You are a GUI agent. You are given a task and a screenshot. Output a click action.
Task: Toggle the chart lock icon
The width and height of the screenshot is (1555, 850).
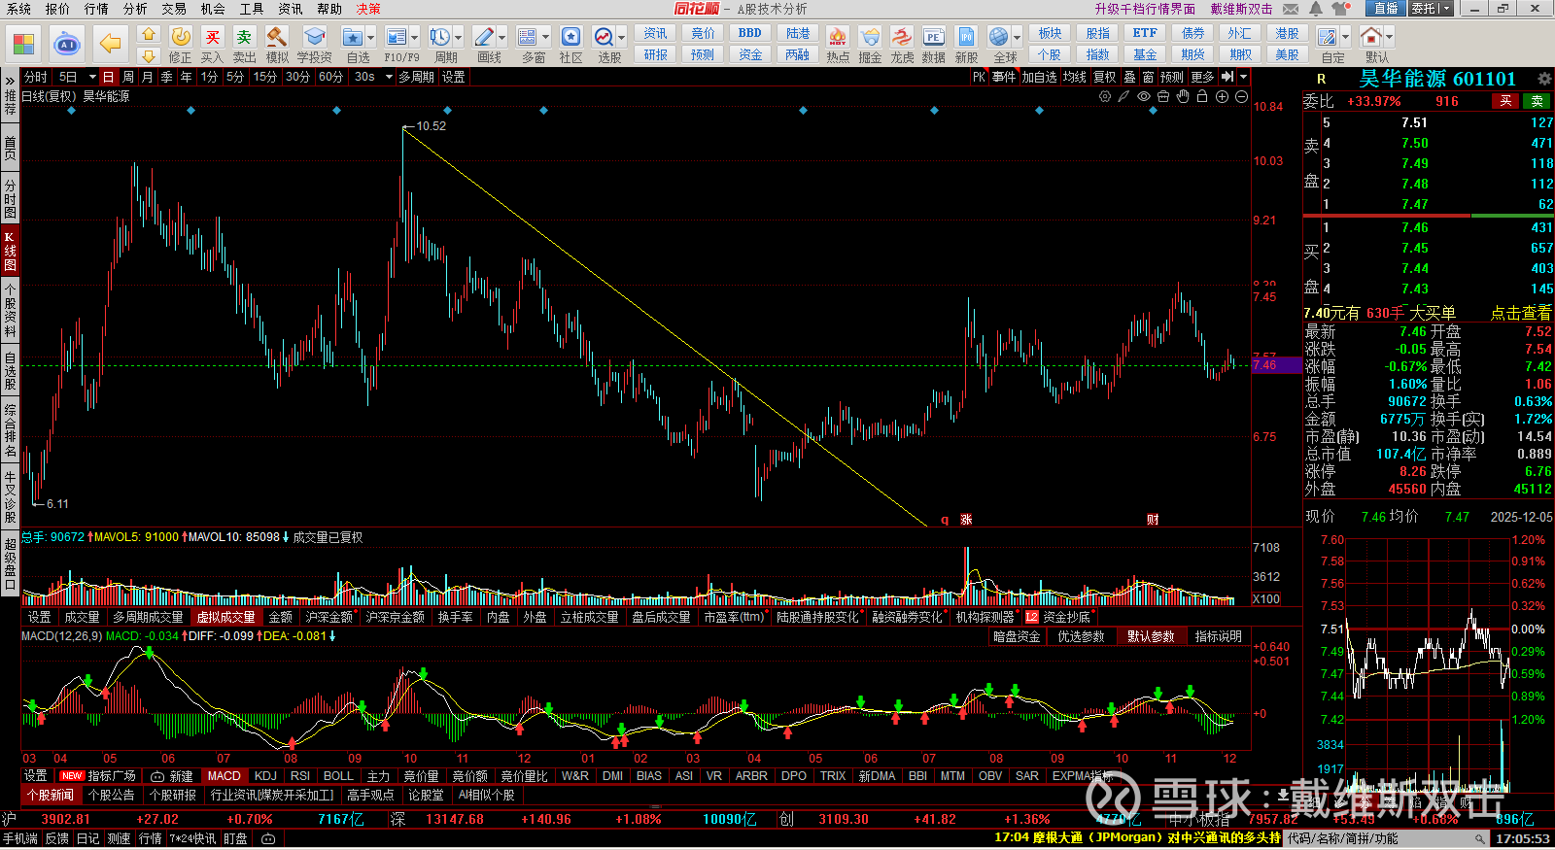pos(1202,96)
